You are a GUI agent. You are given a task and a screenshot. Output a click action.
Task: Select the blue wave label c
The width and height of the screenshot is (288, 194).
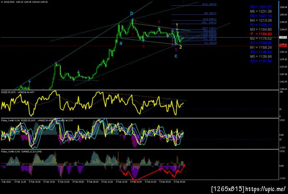point(176,56)
